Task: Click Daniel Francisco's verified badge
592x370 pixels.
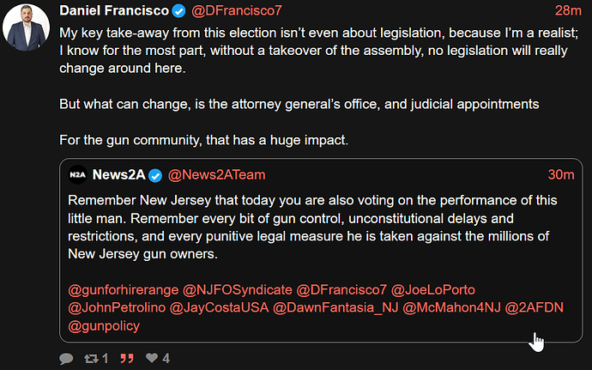Action: coord(178,11)
